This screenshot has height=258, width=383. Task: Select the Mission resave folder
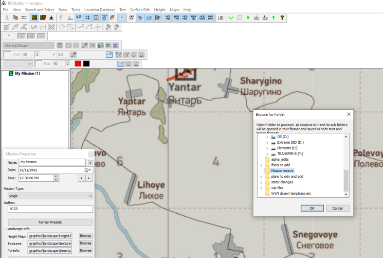(282, 170)
